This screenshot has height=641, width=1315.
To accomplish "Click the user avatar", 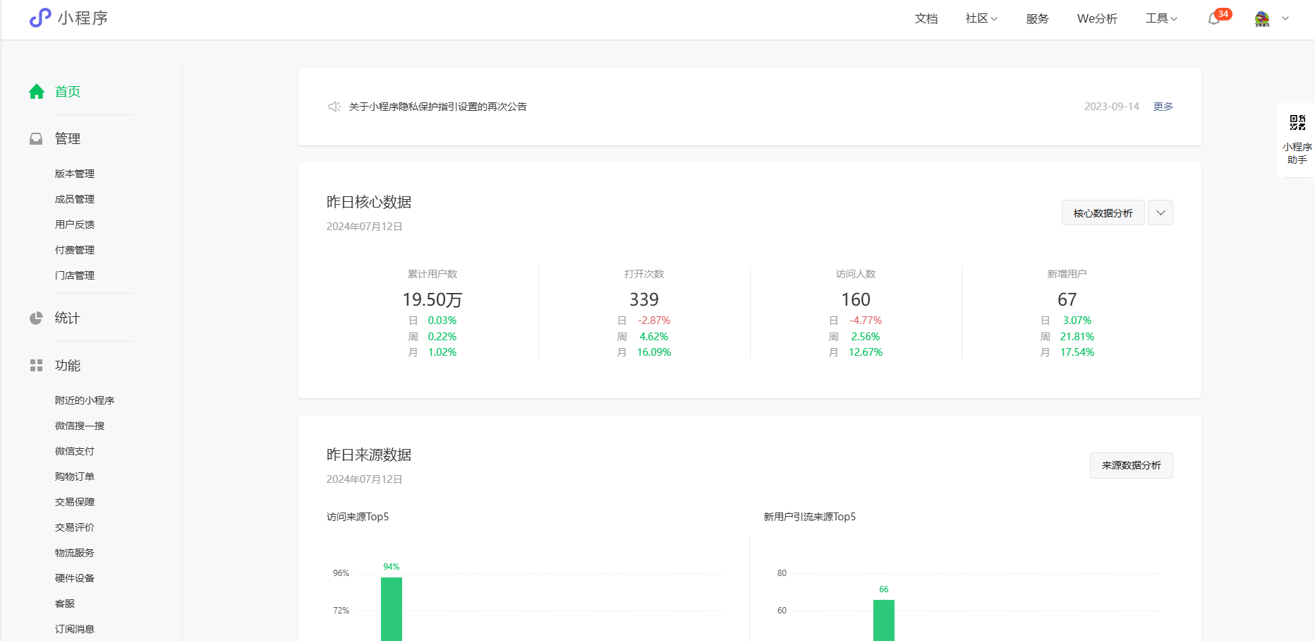I will pyautogui.click(x=1262, y=19).
